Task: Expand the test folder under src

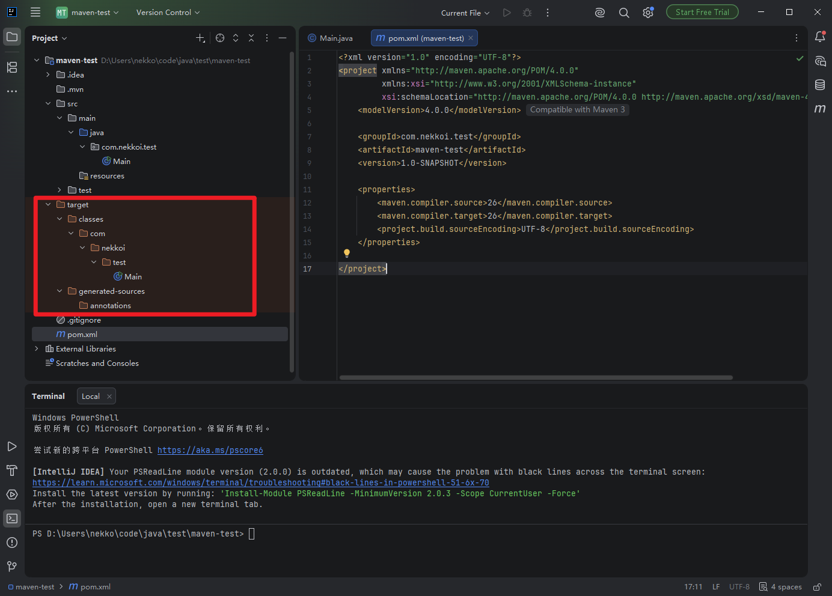Action: coord(60,190)
